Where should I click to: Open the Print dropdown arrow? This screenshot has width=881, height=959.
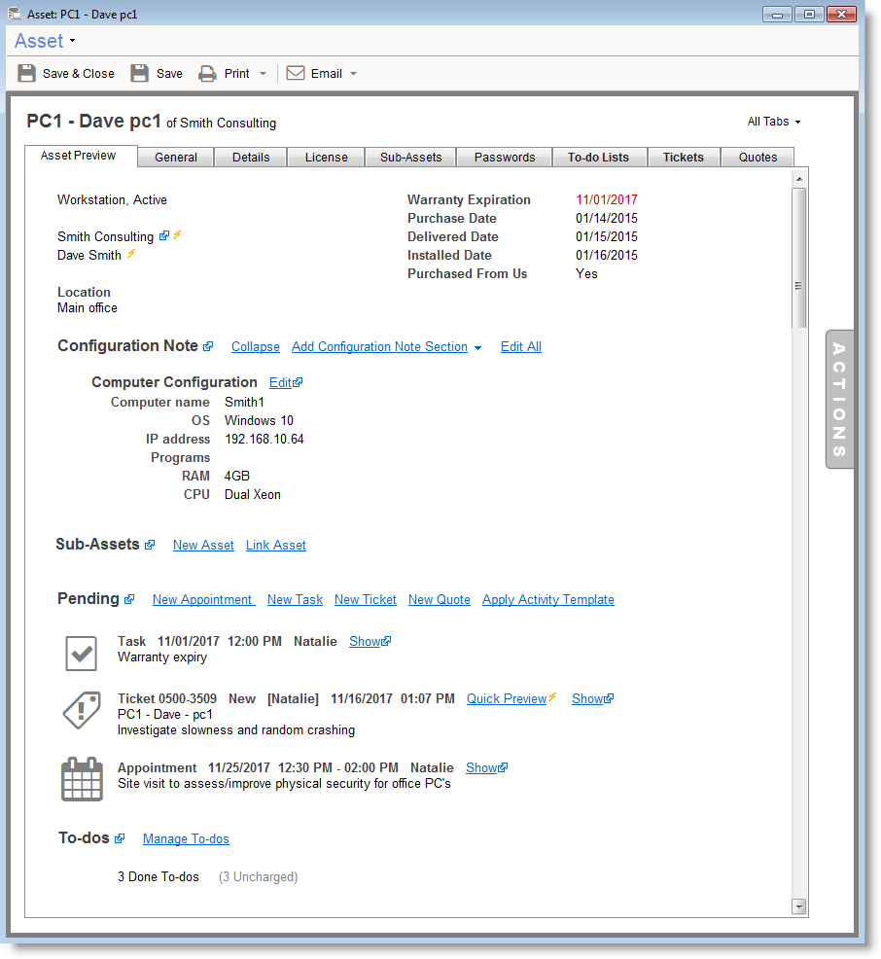click(x=263, y=74)
